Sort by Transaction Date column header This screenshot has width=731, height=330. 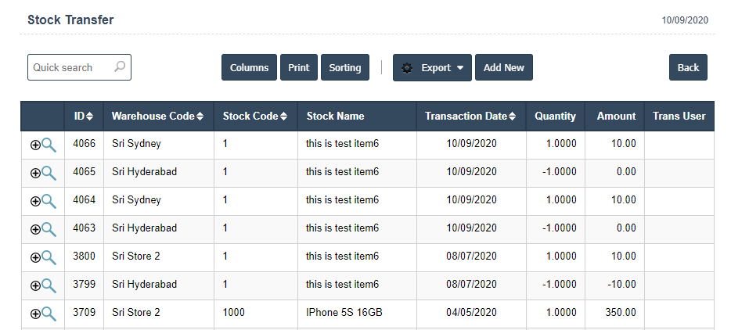click(470, 116)
